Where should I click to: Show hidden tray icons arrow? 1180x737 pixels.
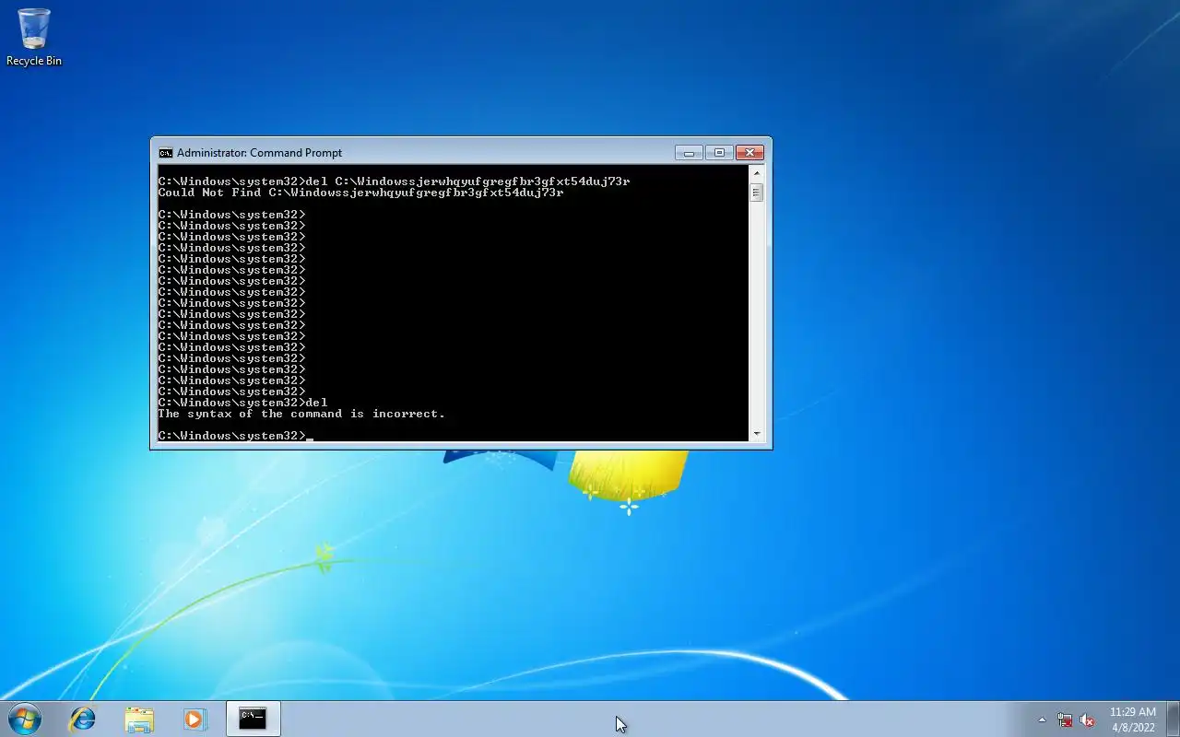point(1043,719)
